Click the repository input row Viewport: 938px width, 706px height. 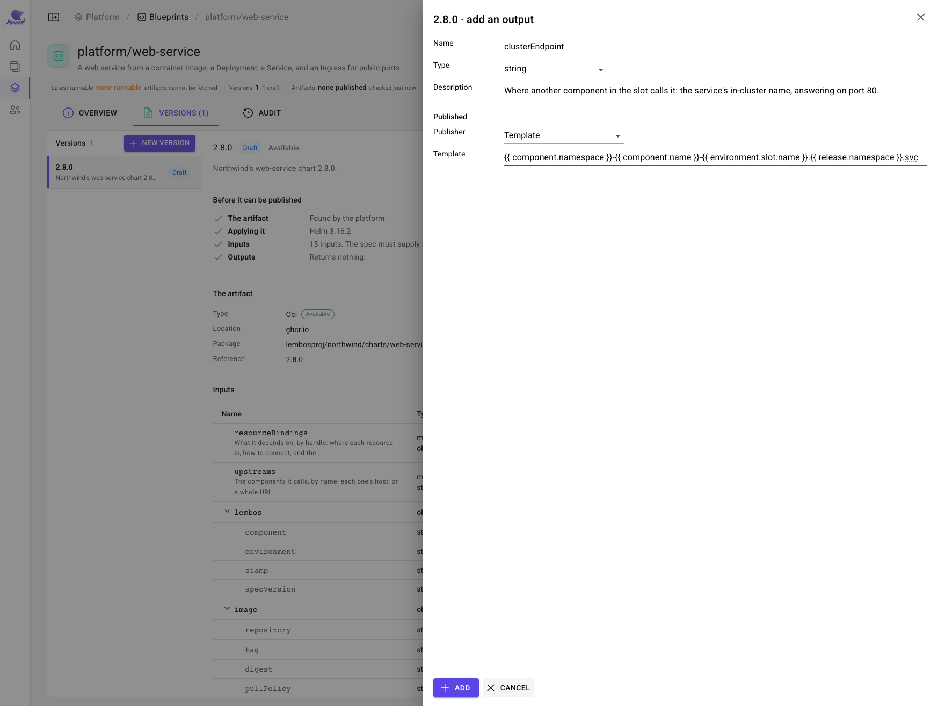(x=318, y=630)
